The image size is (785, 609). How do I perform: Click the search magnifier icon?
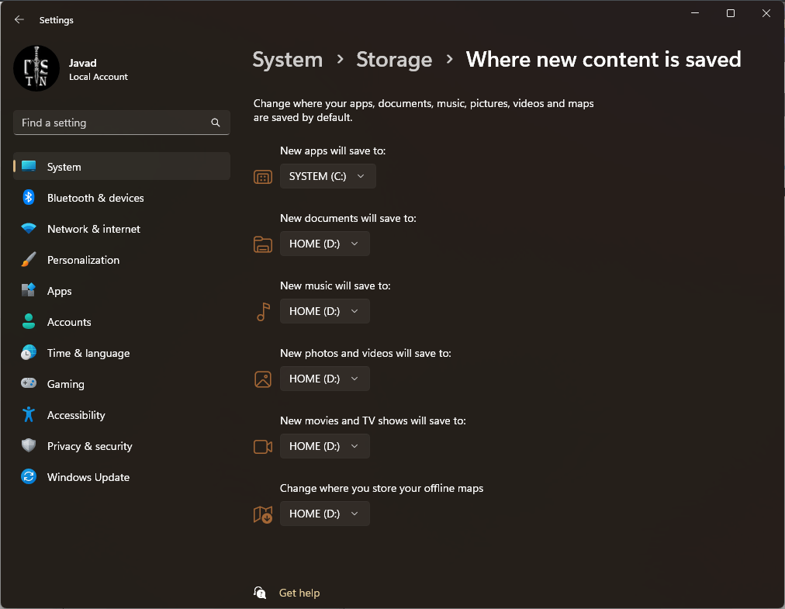(216, 123)
